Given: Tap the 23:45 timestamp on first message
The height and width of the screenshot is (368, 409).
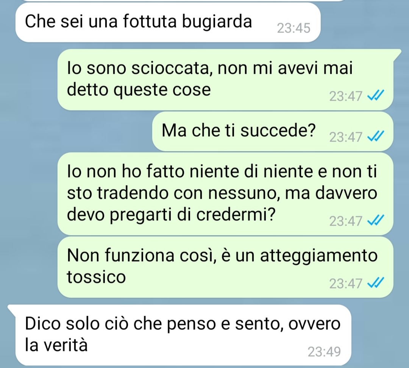Looking at the screenshot, I should pos(294,28).
